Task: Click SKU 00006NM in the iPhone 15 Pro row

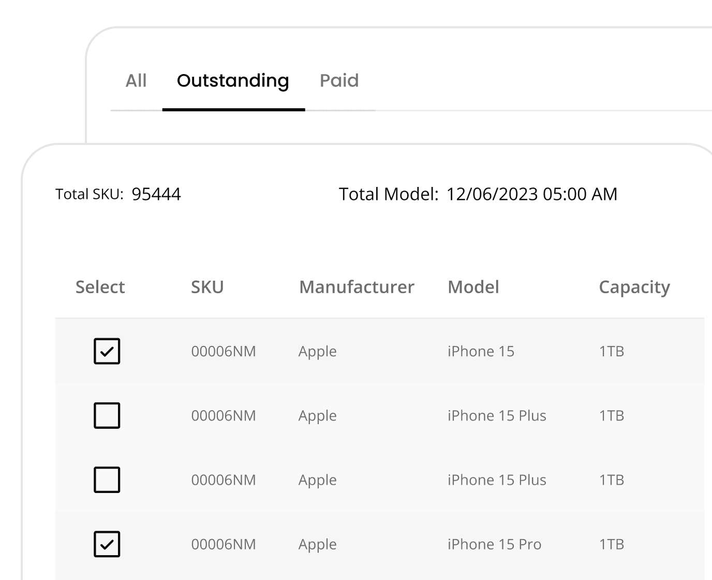Action: tap(224, 544)
